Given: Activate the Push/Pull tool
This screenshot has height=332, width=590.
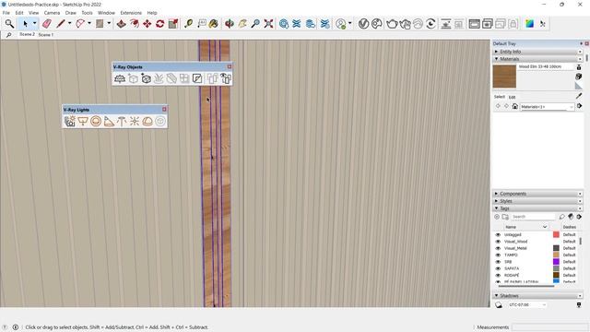Looking at the screenshot, I should (x=121, y=24).
